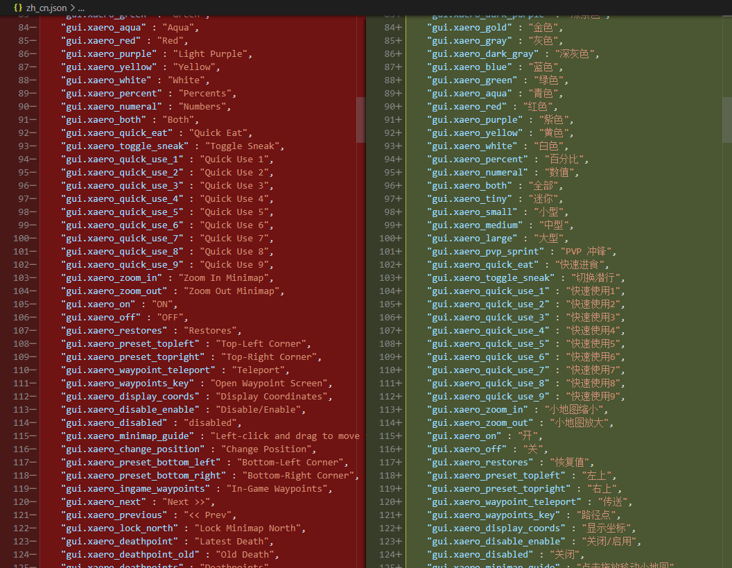732x568 pixels.
Task: Click the "Bottom-Left Corner" value
Action: tap(290, 463)
